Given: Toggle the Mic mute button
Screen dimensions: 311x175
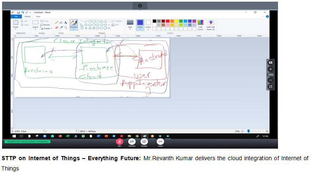Looking at the screenshot, I should coord(120,141).
